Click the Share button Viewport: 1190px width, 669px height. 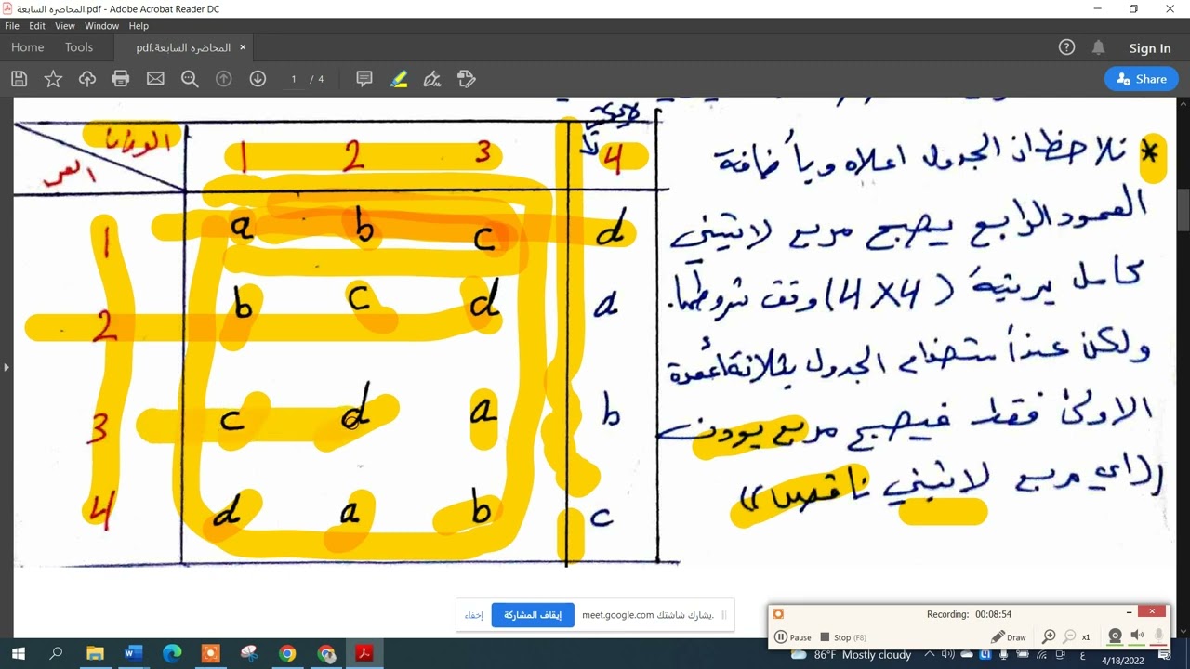(x=1142, y=79)
